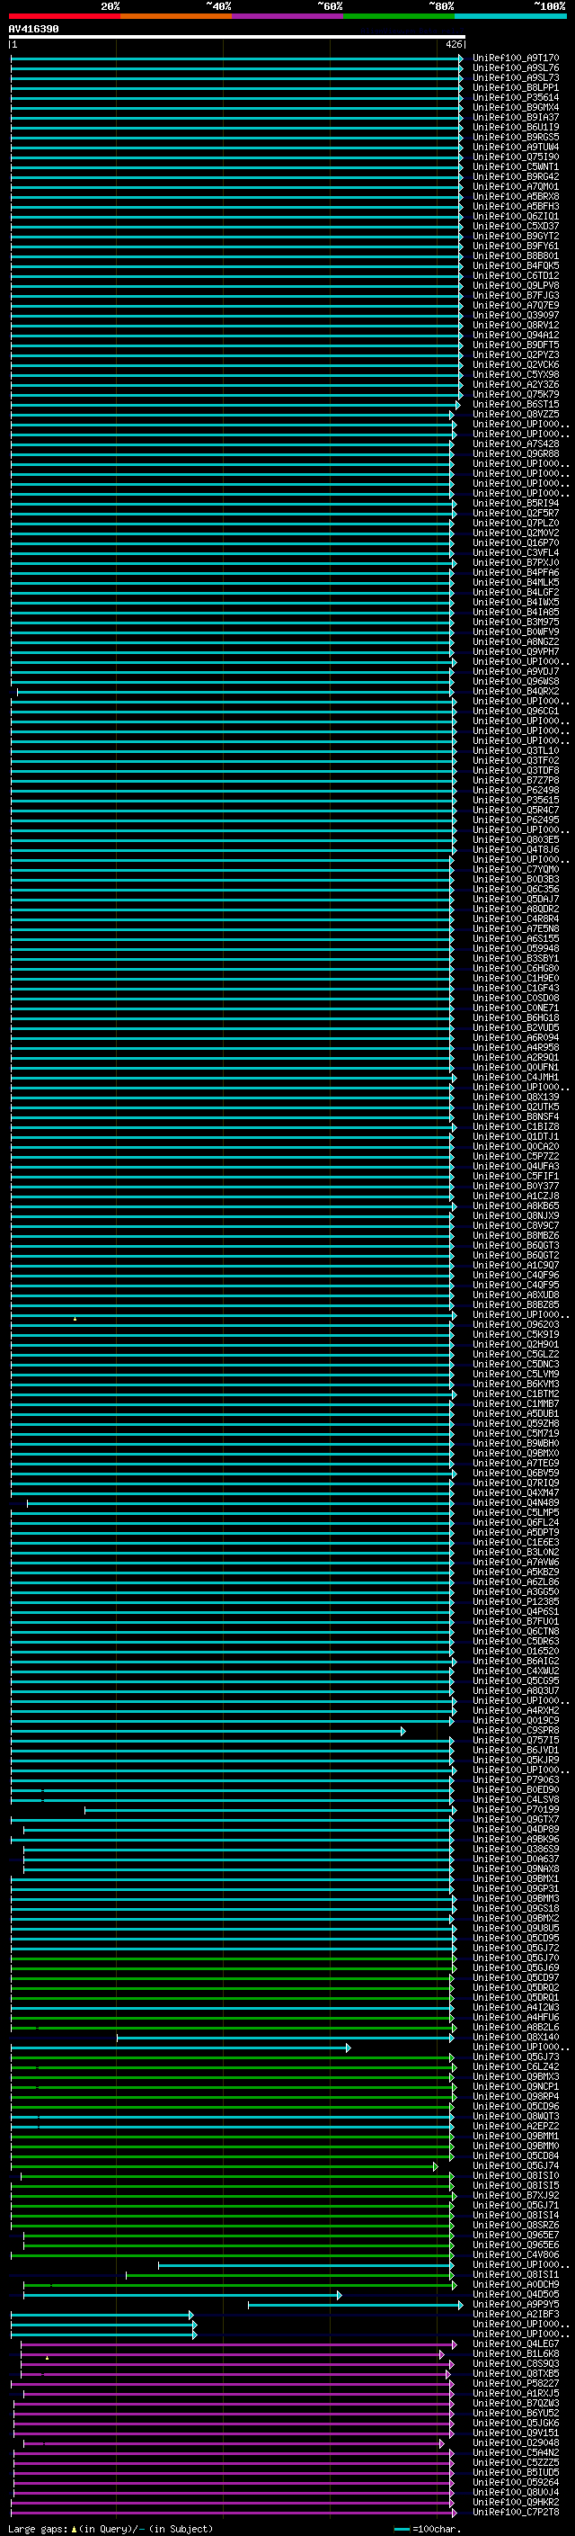Viewport: 575px width, 2536px height.
Task: Select the UniRef100_Q4LEG7 label
Action: click(x=515, y=2345)
